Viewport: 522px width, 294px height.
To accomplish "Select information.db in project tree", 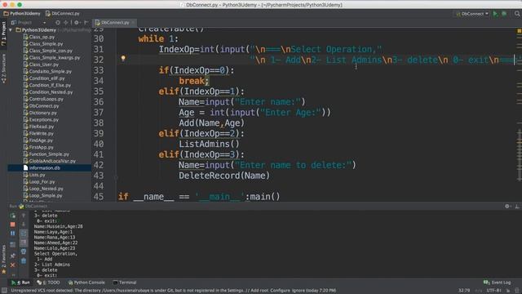I will coord(42,168).
